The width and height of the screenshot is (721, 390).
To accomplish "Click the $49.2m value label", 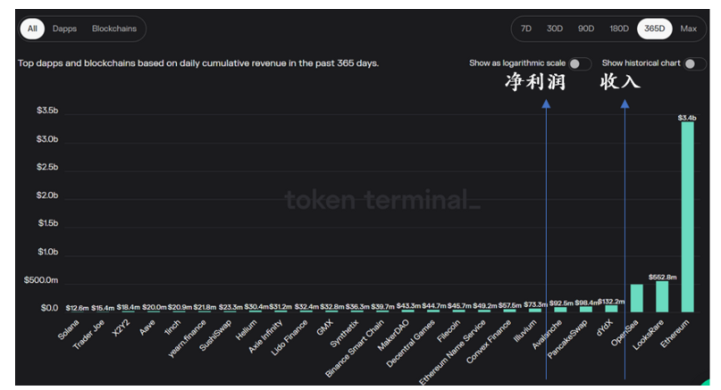I will pos(484,306).
